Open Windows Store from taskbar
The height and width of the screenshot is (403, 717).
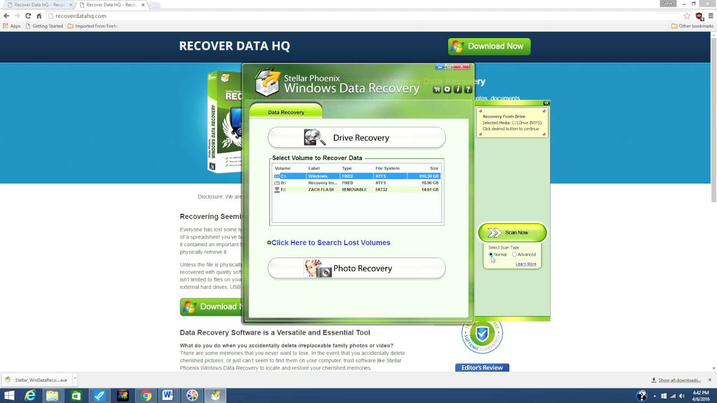point(76,396)
